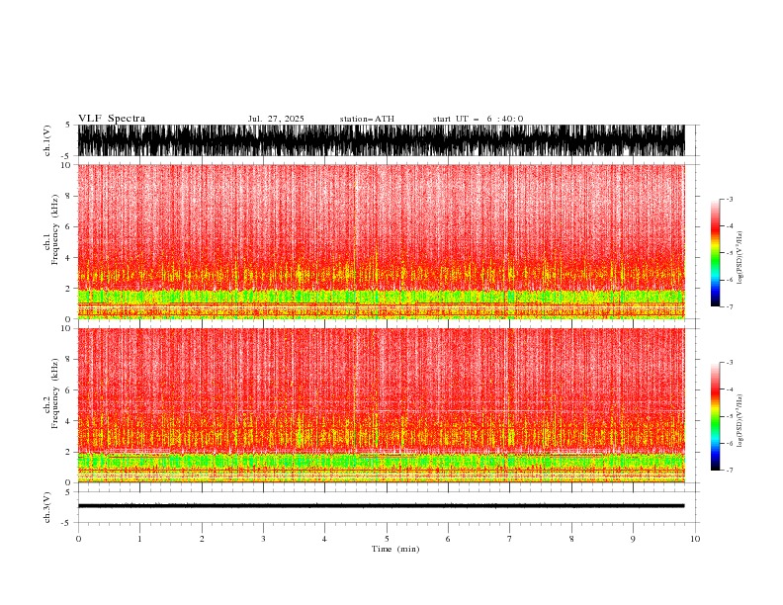Viewport: 783px width, 605px height.
Task: Click tick label "1" on the Time axis
Action: point(139,539)
